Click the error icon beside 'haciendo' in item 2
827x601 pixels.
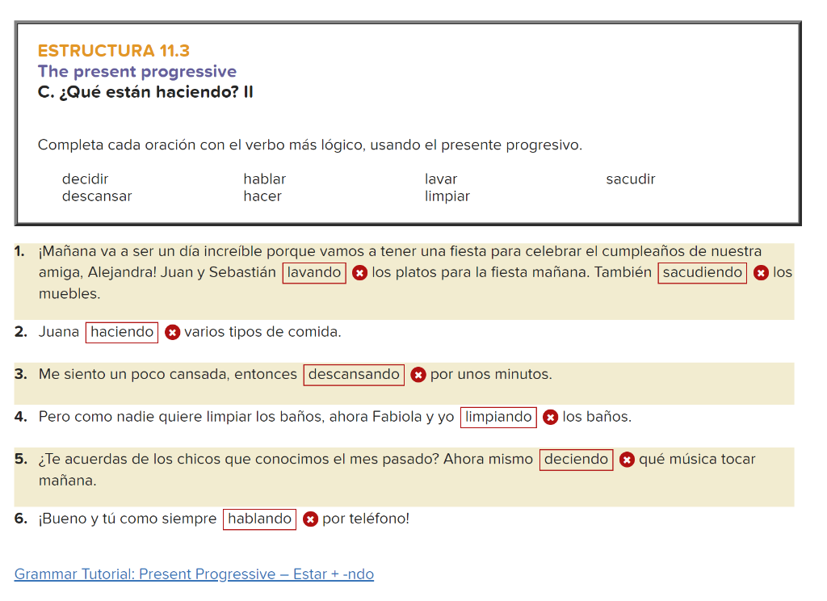click(173, 332)
